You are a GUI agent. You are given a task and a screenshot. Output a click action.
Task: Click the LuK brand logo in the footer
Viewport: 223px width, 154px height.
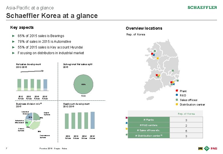[x=200, y=149]
